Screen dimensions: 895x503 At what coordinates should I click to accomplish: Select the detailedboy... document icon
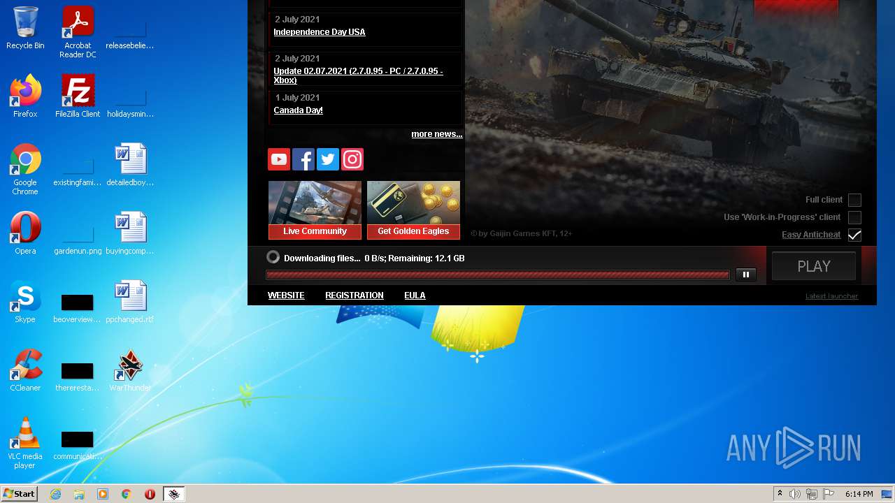point(130,165)
